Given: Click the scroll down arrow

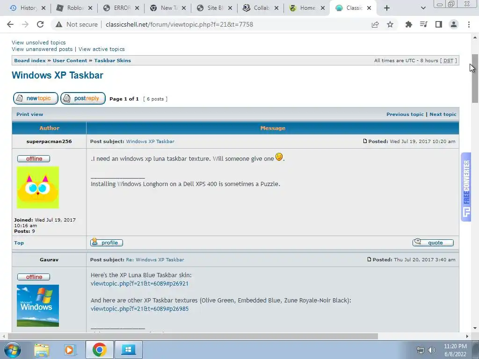Looking at the screenshot, I should pos(475,328).
